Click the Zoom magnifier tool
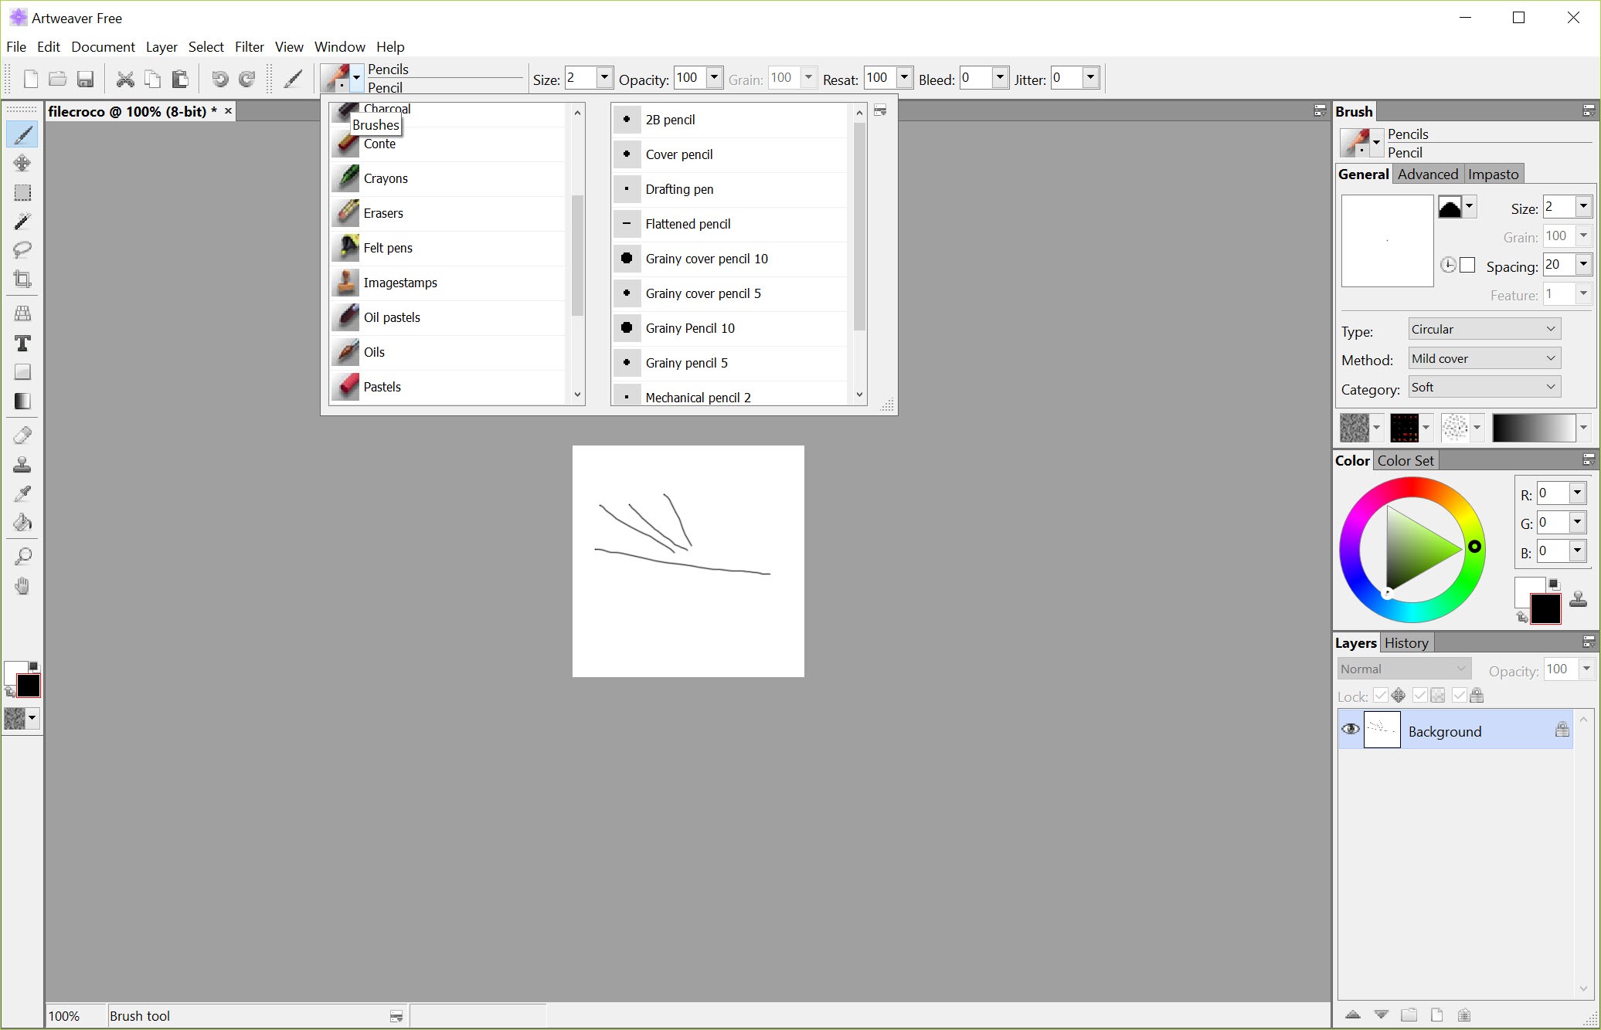Image resolution: width=1601 pixels, height=1030 pixels. [22, 556]
